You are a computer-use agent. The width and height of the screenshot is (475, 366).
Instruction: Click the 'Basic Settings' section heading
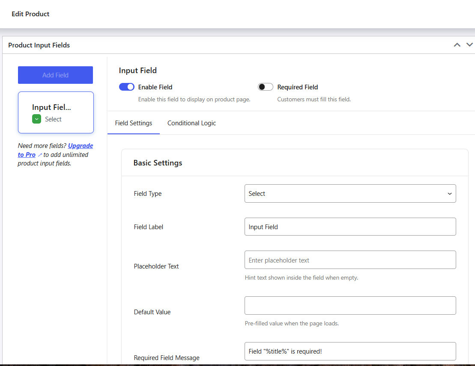(x=158, y=163)
